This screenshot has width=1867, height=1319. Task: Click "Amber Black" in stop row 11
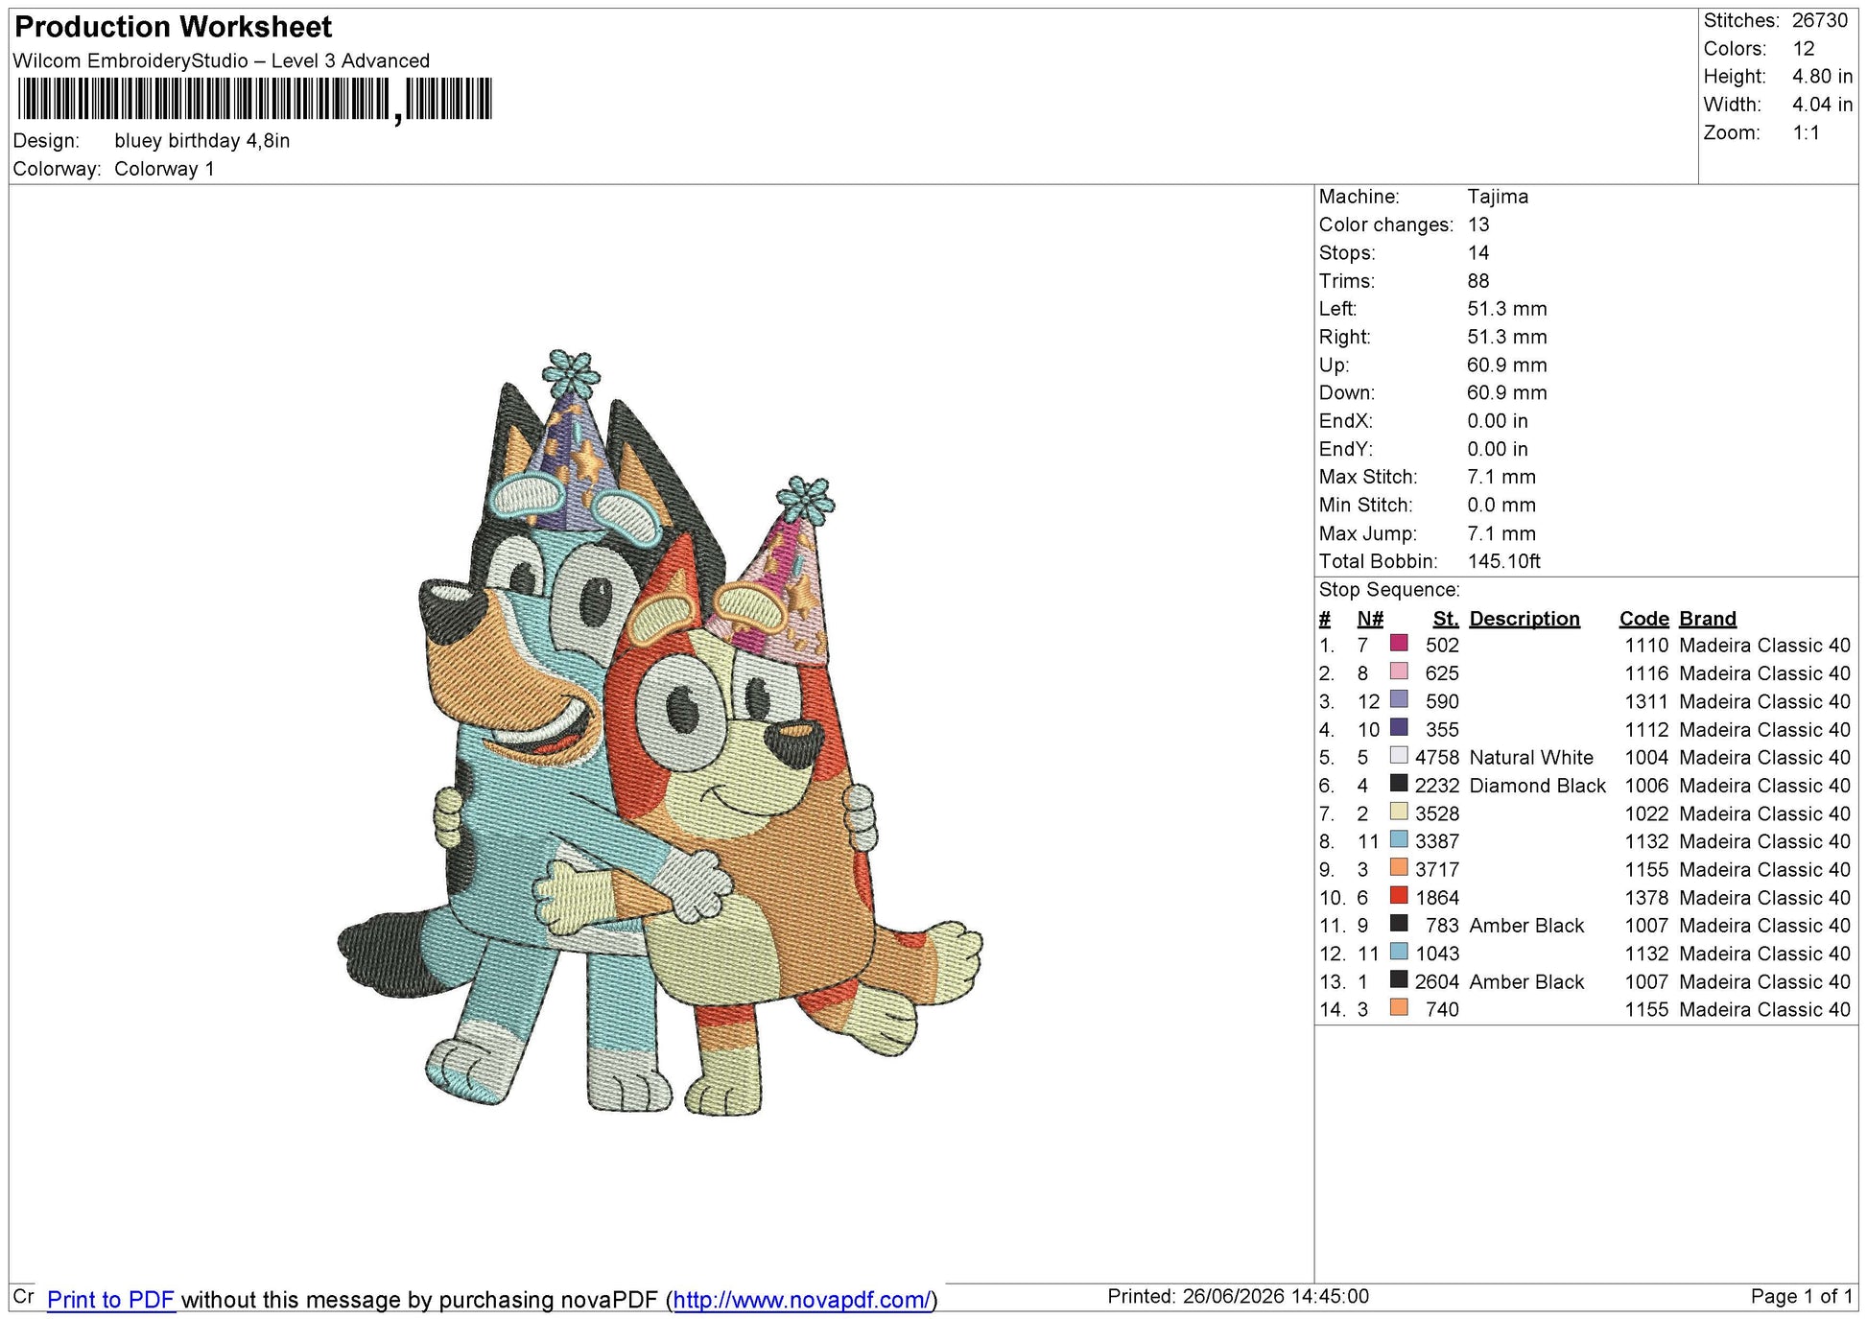1526,926
